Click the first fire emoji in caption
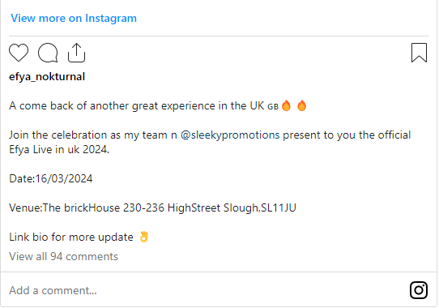 (x=286, y=105)
